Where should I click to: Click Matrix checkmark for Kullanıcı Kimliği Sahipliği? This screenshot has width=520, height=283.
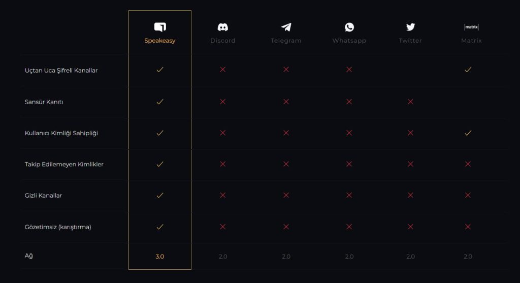click(468, 133)
